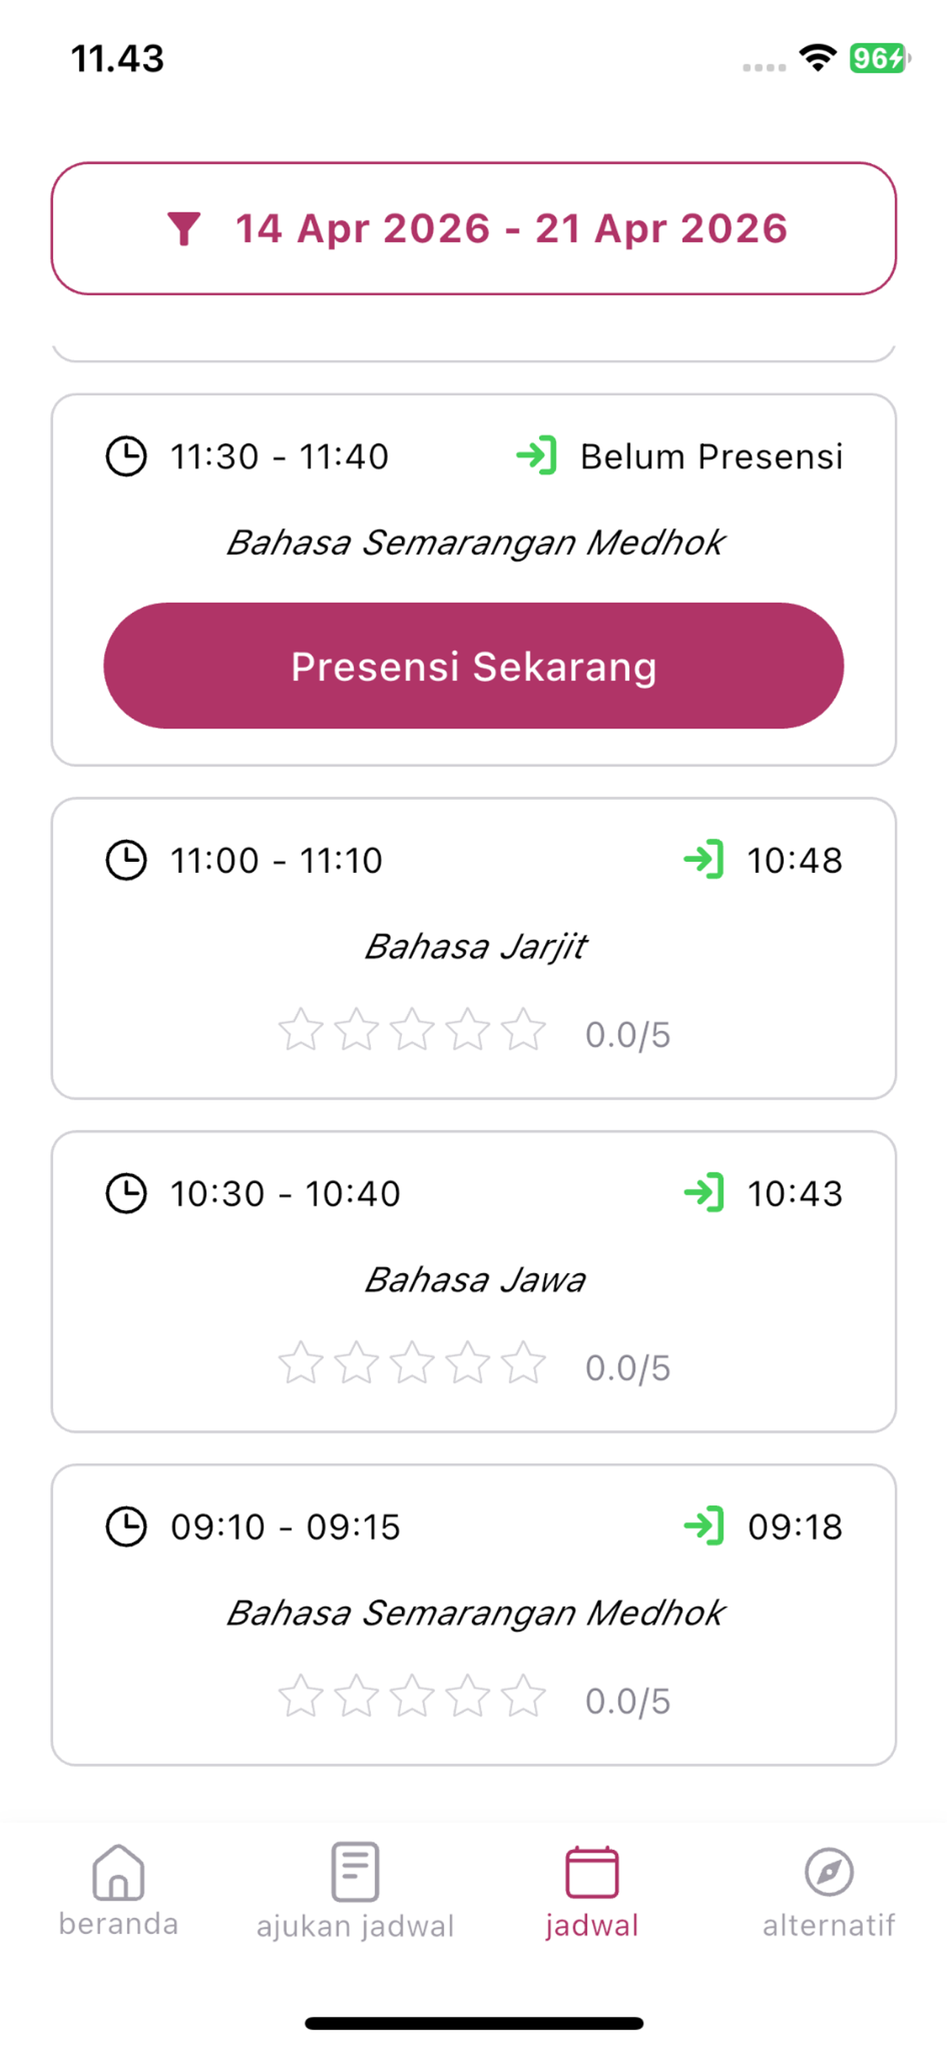Image resolution: width=947 pixels, height=2050 pixels.
Task: Tap the green check-in icon next to Belum Presensi
Action: [537, 456]
